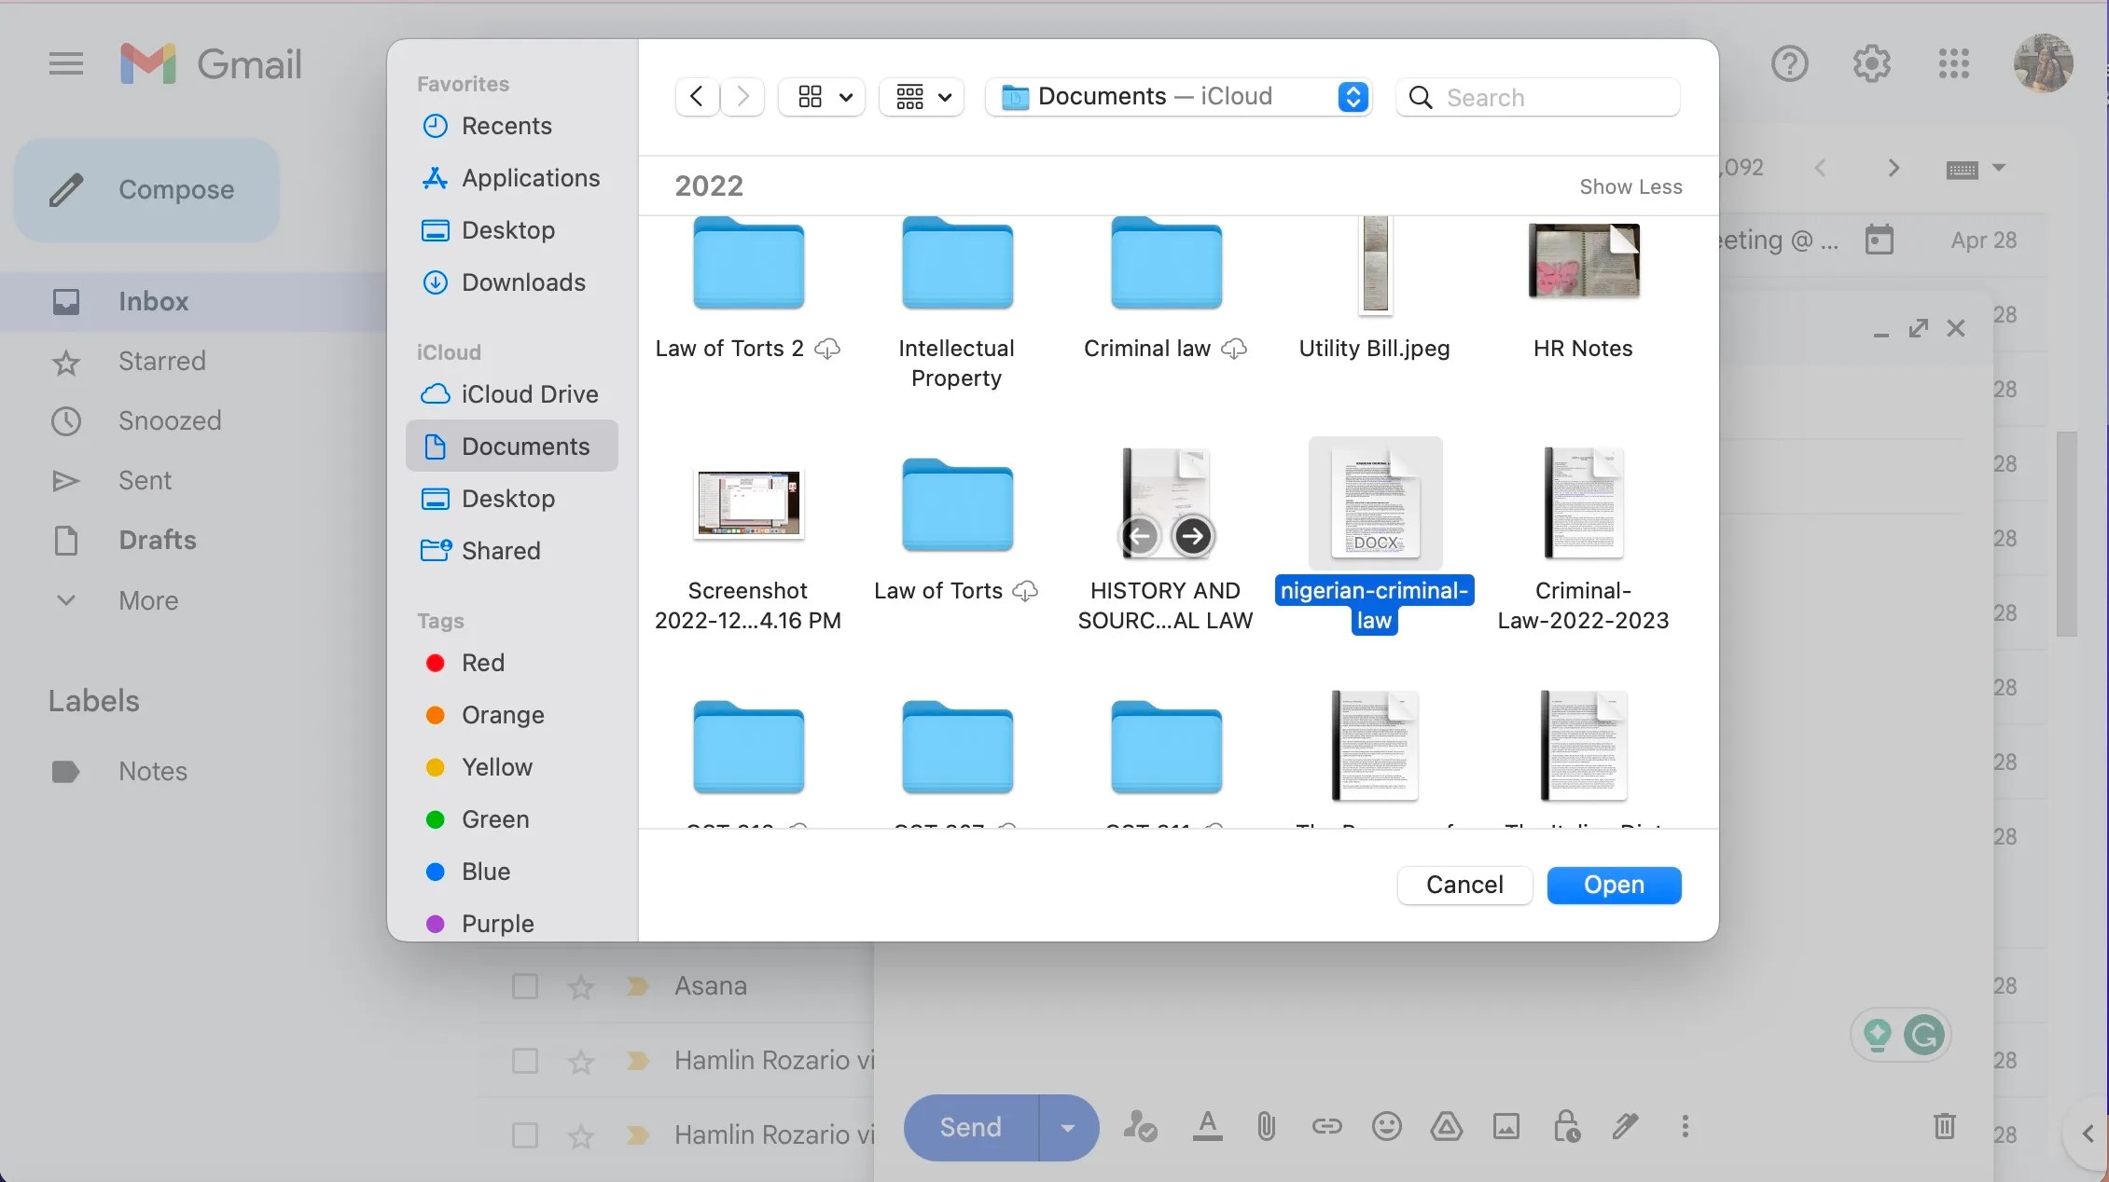Viewport: 2109px width, 1182px height.
Task: Open Gmail settings gear icon
Action: click(1870, 62)
